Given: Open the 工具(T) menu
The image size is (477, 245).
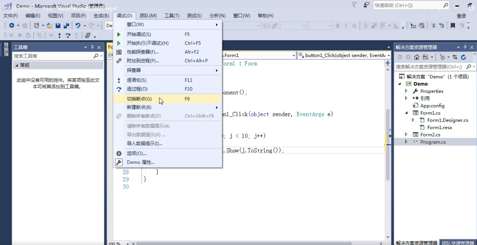Looking at the screenshot, I should [172, 16].
